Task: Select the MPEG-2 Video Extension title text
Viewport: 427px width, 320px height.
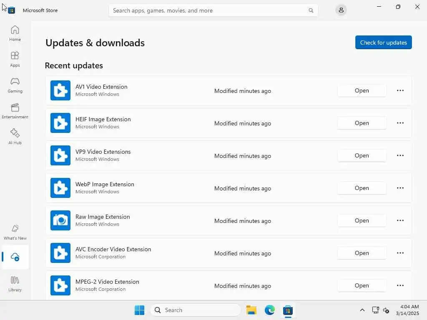Action: [107, 282]
